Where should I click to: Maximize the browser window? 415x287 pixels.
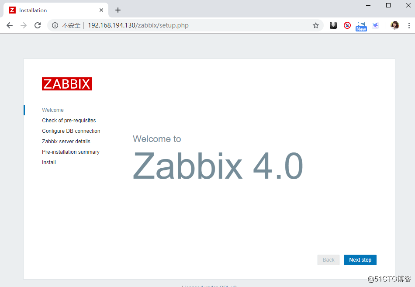pyautogui.click(x=388, y=5)
